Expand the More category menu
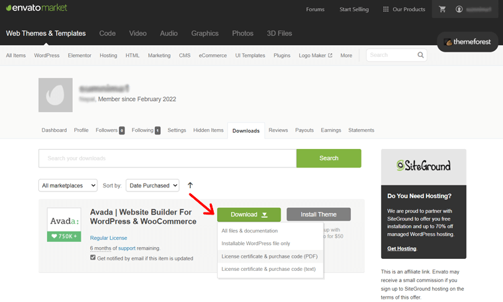This screenshot has height=302, width=503. 346,56
